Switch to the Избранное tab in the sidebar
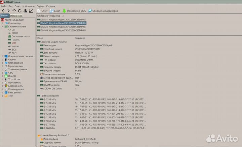242x147 pixels. click(x=16, y=16)
